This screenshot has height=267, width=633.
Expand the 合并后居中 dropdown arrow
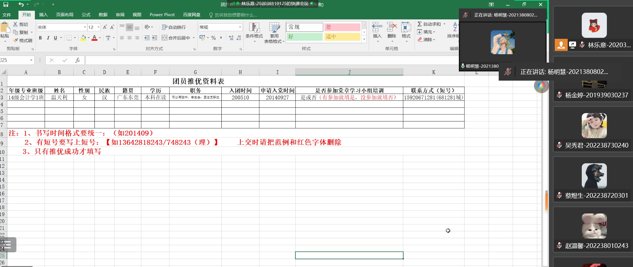click(x=193, y=38)
